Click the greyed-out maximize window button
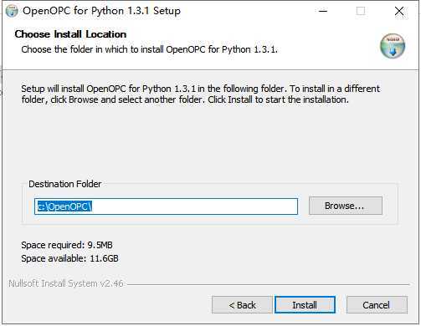The height and width of the screenshot is (326, 421). [361, 11]
